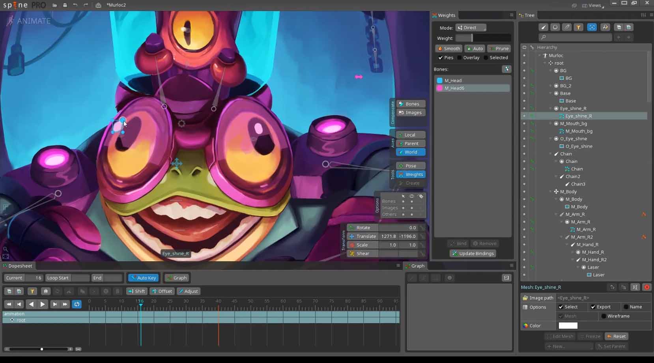Image resolution: width=654 pixels, height=363 pixels.
Task: Step to previous keyframe
Action: click(x=19, y=304)
